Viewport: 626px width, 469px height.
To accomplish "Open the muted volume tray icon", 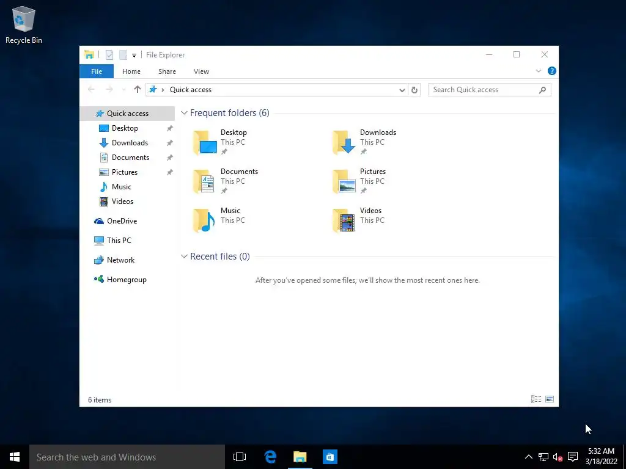I will pyautogui.click(x=558, y=457).
